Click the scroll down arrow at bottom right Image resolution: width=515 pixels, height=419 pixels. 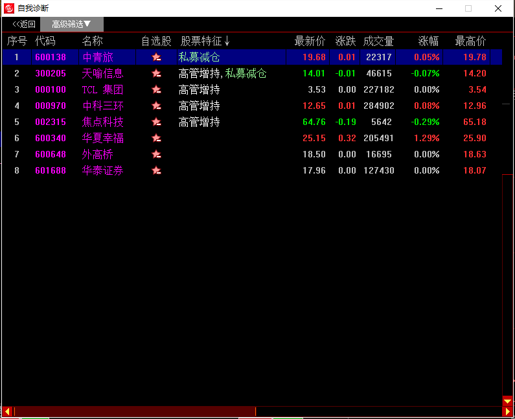click(507, 402)
